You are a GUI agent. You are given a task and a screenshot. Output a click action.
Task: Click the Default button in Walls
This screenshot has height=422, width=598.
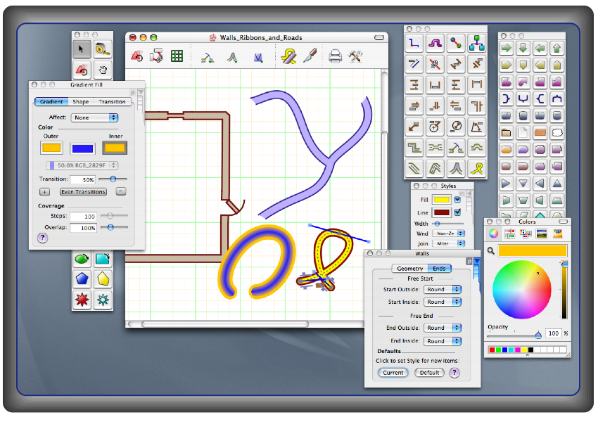(429, 373)
